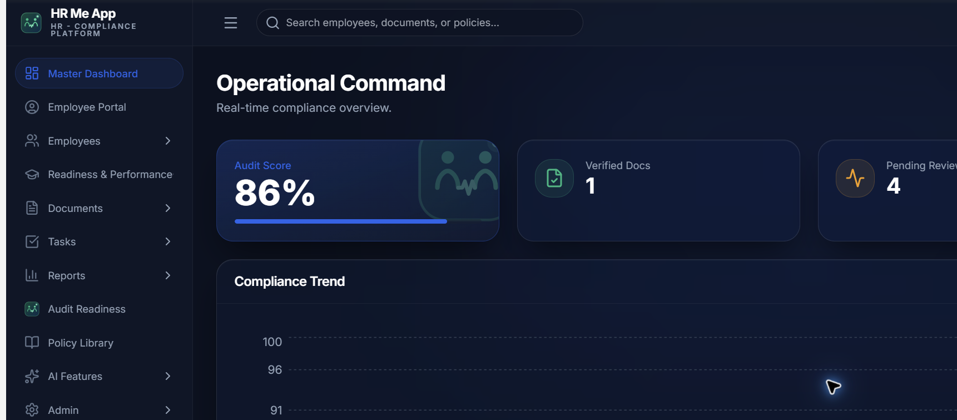Screen dimensions: 957x420
Task: Click the Audit Score card mascot graphic
Action: point(459,180)
